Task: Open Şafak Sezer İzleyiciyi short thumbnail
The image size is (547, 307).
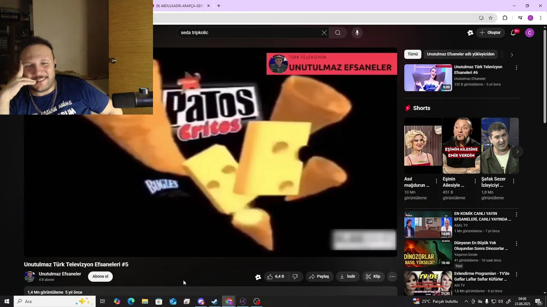Action: click(500, 145)
